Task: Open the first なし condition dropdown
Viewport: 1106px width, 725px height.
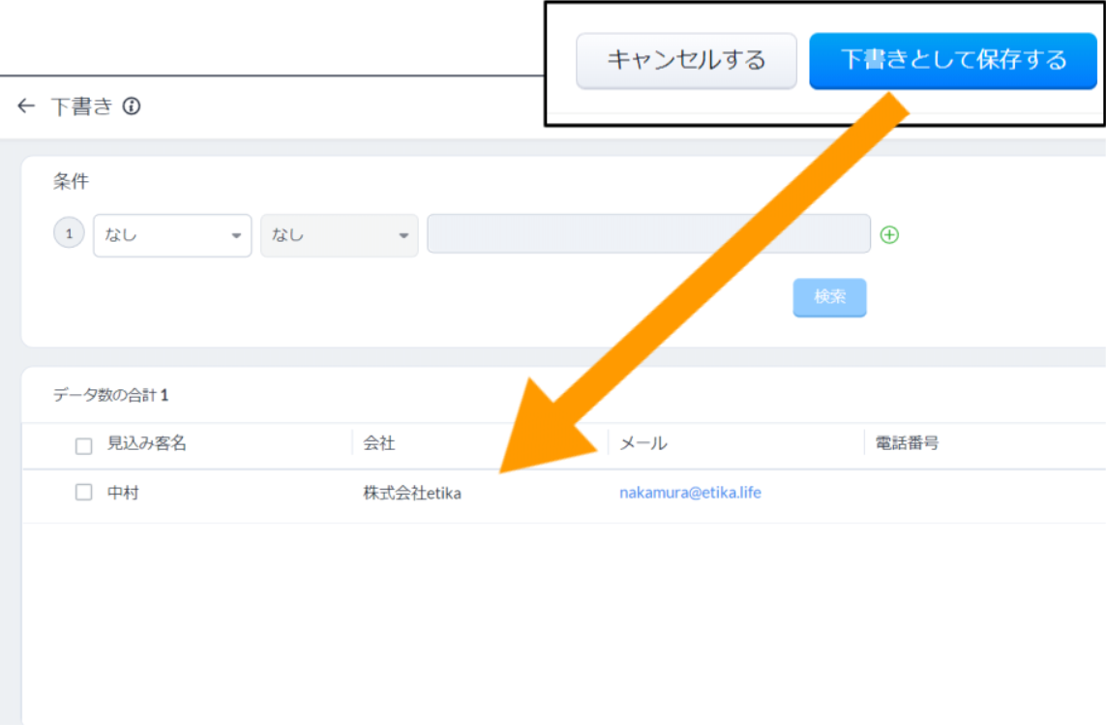Action: [x=172, y=235]
